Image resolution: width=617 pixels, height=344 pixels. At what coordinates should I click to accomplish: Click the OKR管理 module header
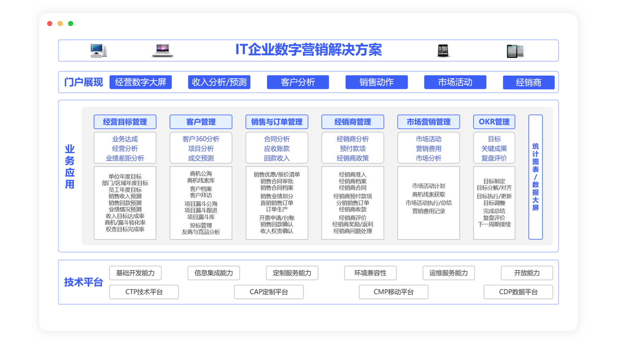pos(494,122)
